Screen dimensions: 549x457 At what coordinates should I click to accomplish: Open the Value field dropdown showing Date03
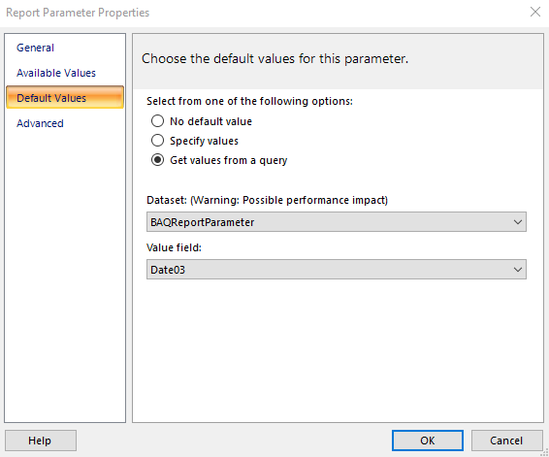[337, 270]
